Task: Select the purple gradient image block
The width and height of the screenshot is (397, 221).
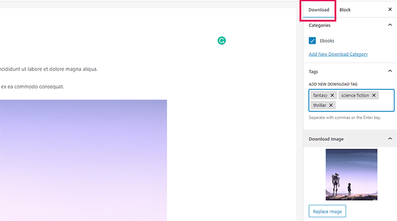Action: (83, 160)
